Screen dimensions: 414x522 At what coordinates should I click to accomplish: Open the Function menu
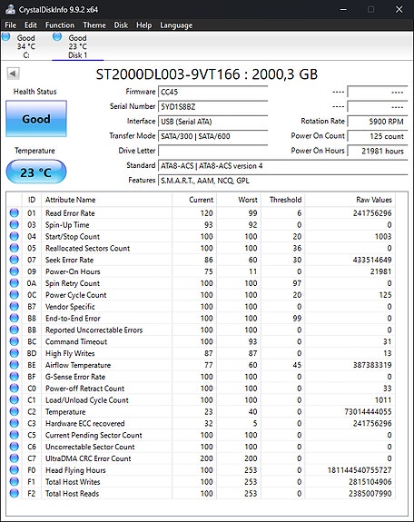coord(60,25)
